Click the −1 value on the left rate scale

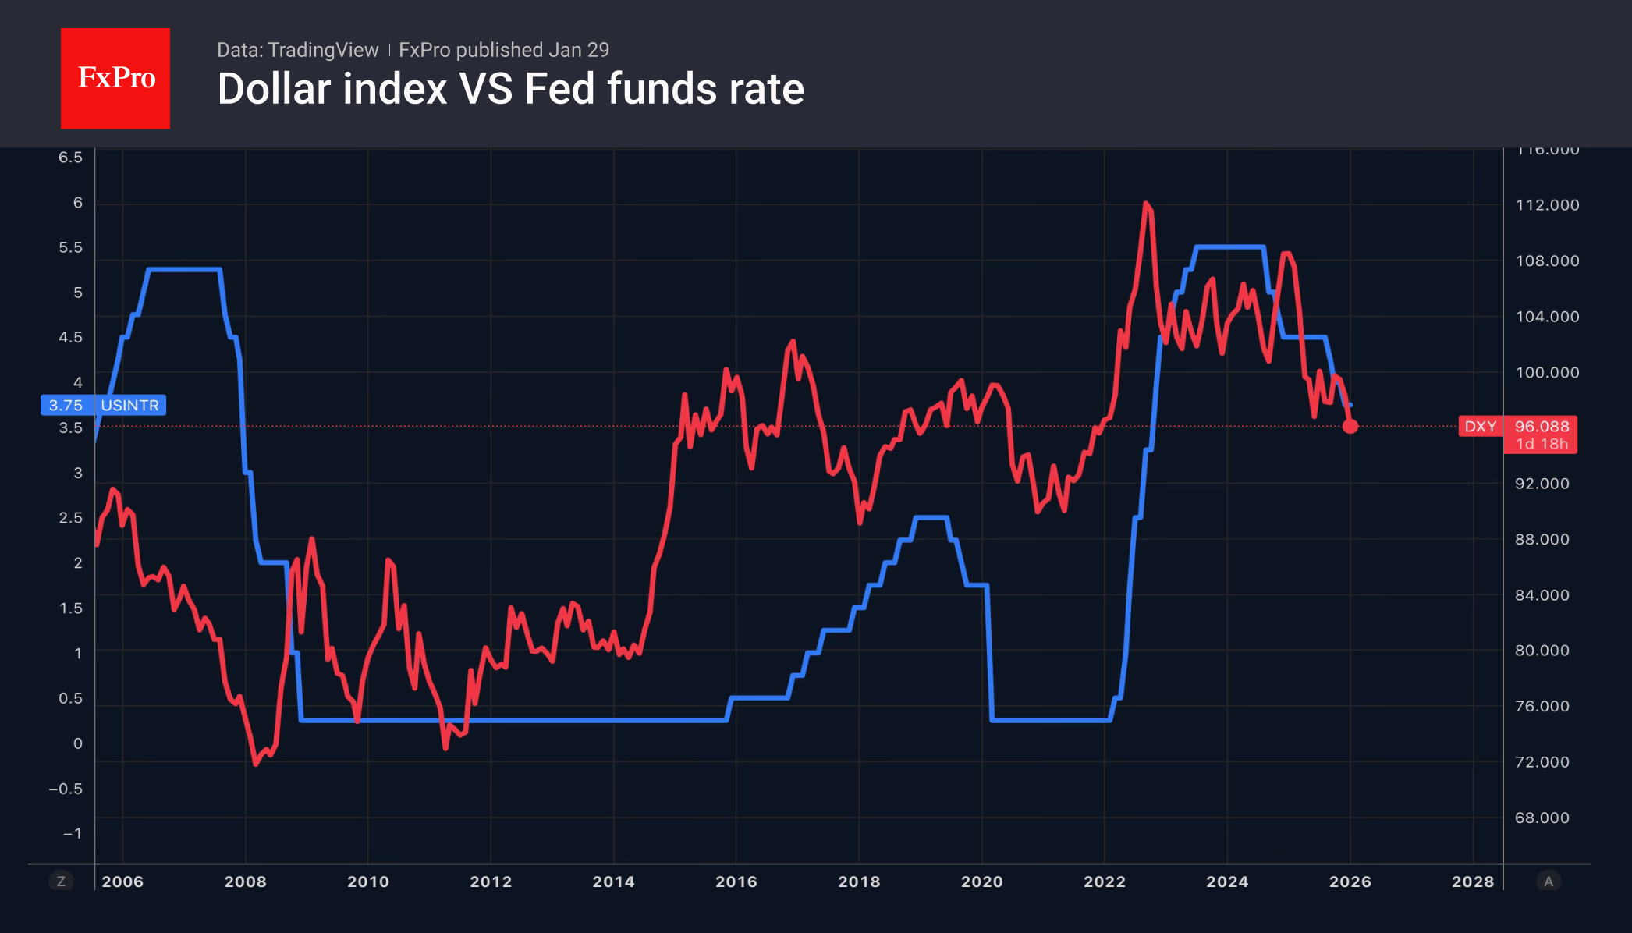[73, 833]
